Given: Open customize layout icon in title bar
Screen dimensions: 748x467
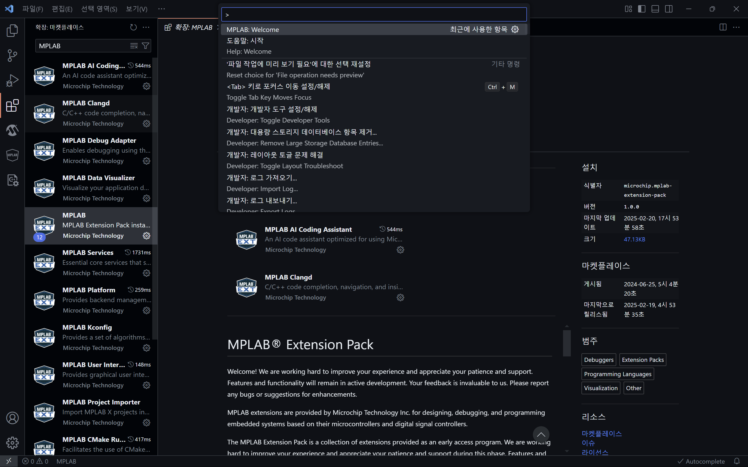Looking at the screenshot, I should click(x=628, y=9).
